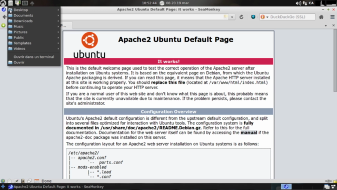Click the dim mail icon in status bar

pos(9,181)
